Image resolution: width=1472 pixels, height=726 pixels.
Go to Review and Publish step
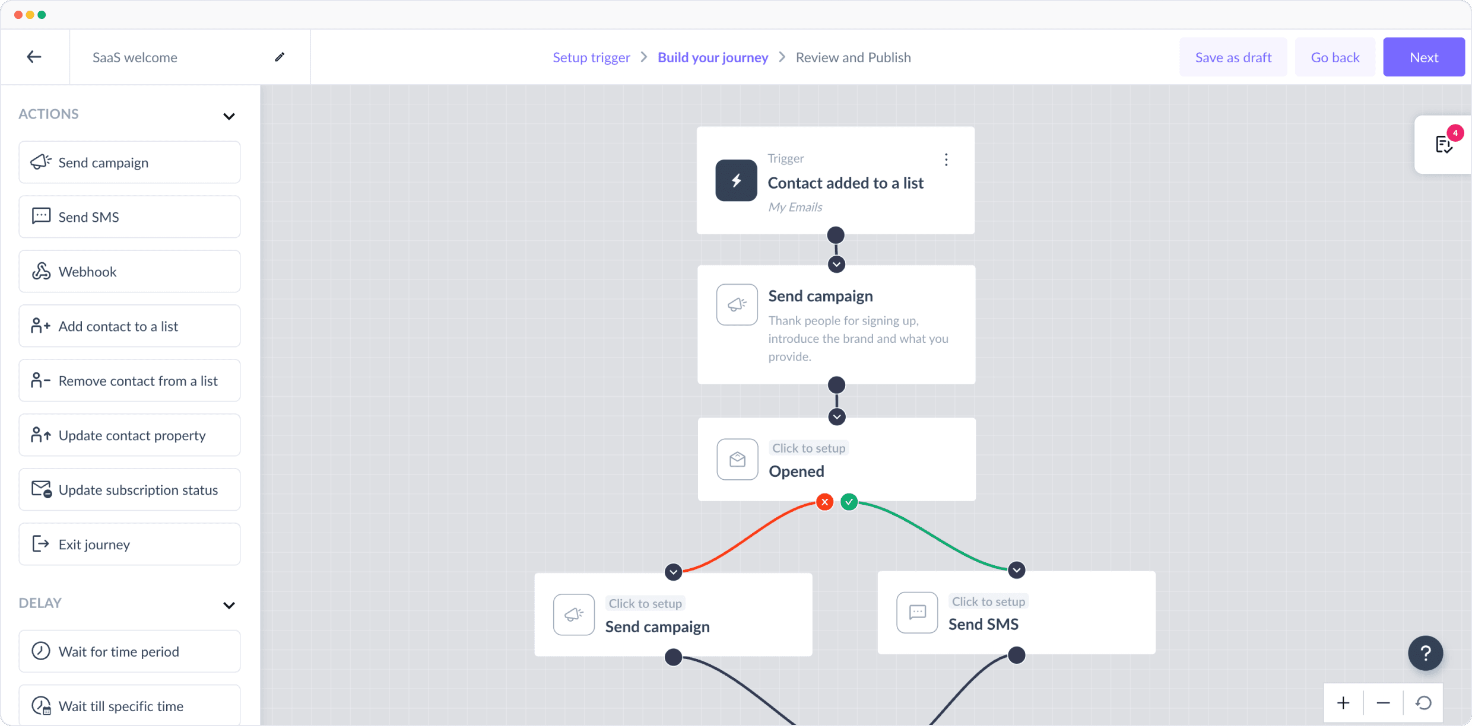(x=853, y=57)
